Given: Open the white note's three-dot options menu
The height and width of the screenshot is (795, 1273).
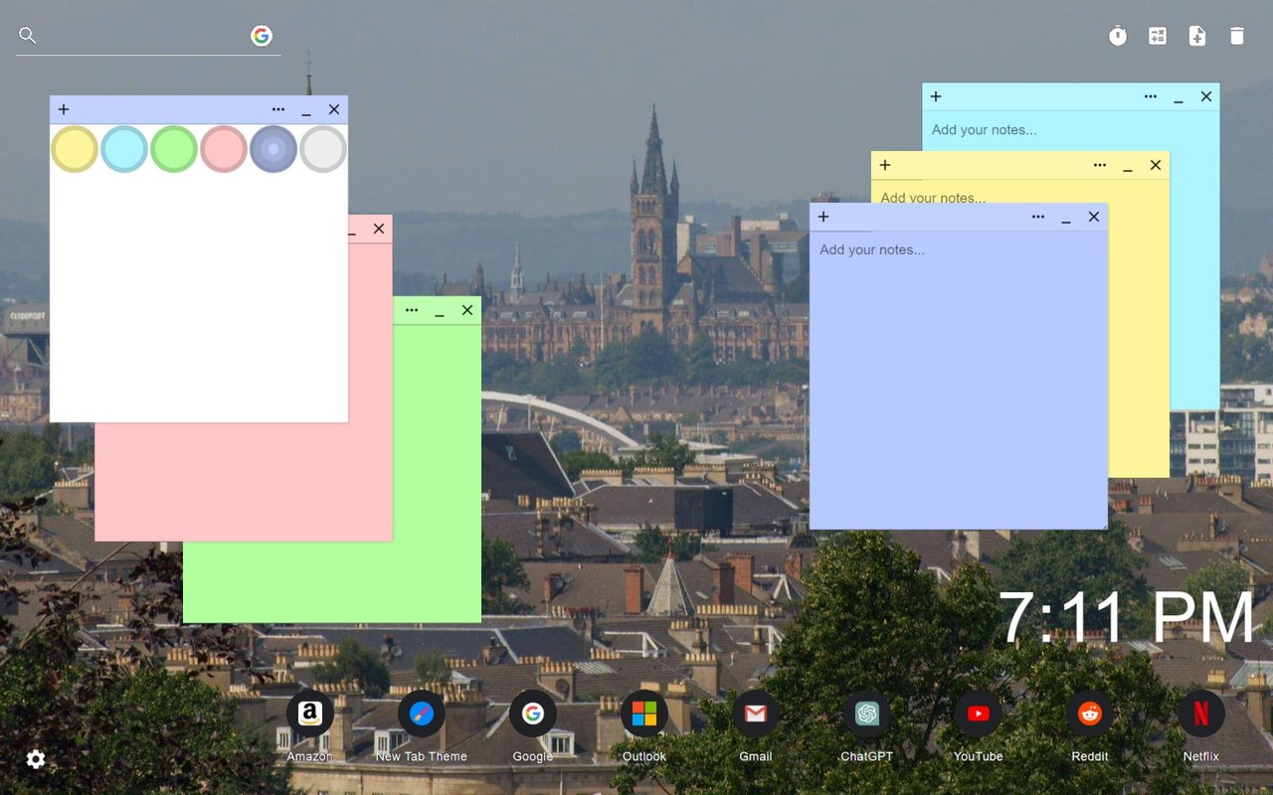Looking at the screenshot, I should click(278, 109).
